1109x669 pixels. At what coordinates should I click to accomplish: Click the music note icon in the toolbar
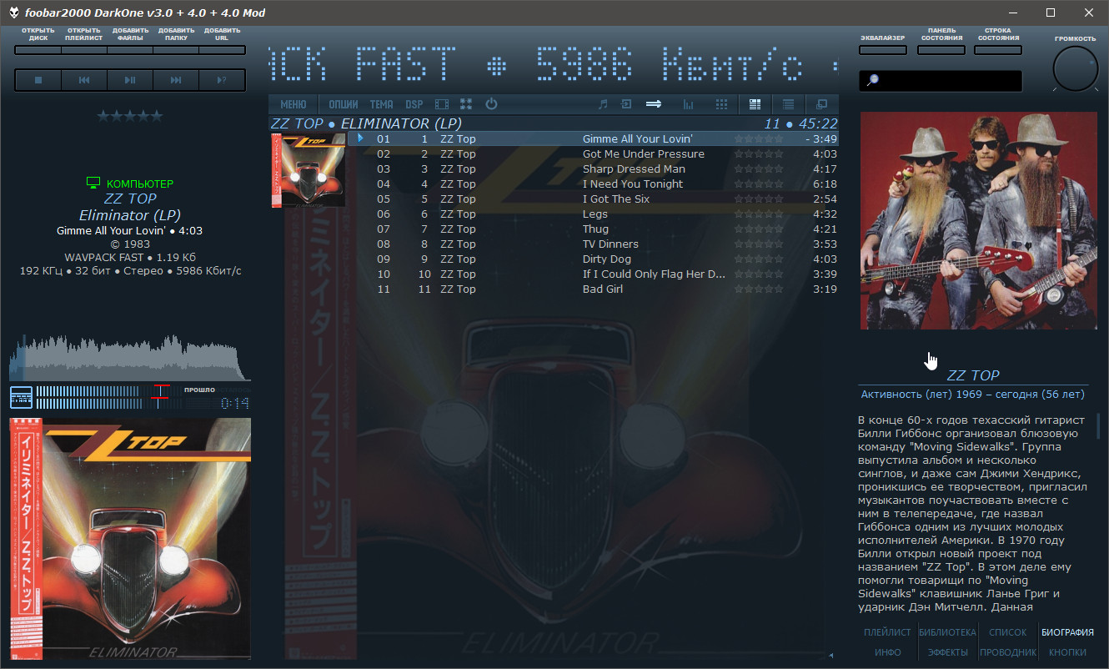click(x=603, y=104)
